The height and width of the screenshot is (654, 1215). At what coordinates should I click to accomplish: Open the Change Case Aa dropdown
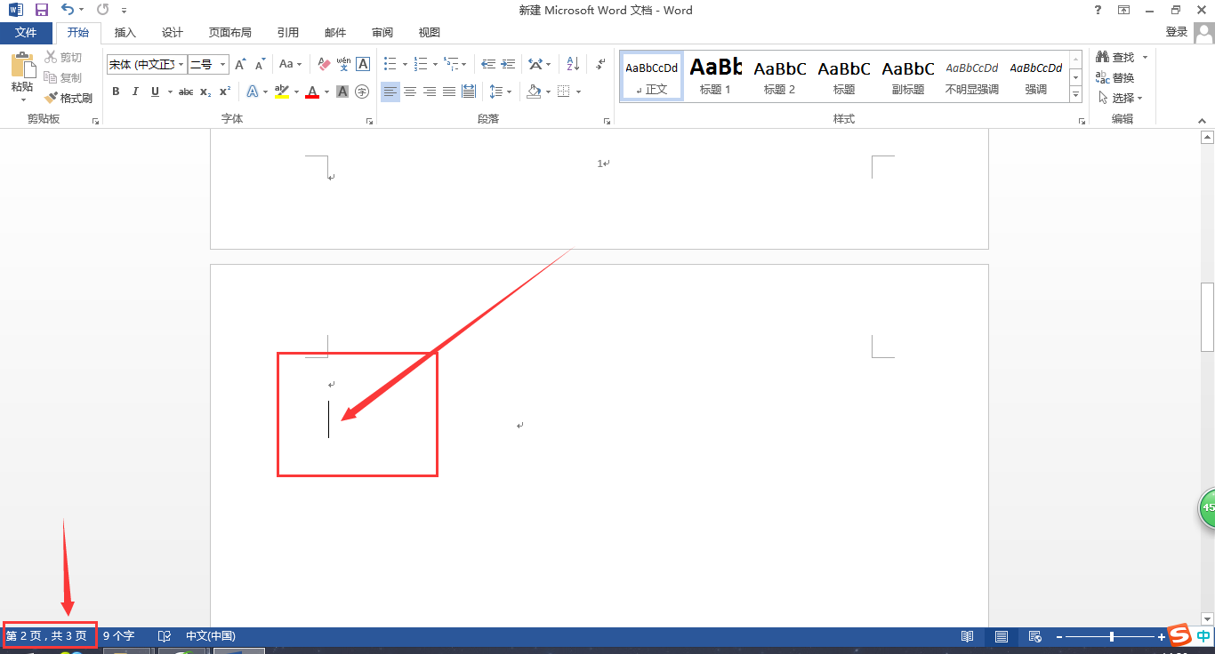290,64
